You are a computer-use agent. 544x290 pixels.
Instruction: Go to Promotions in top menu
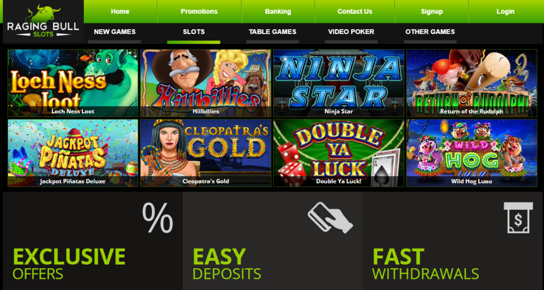point(199,12)
